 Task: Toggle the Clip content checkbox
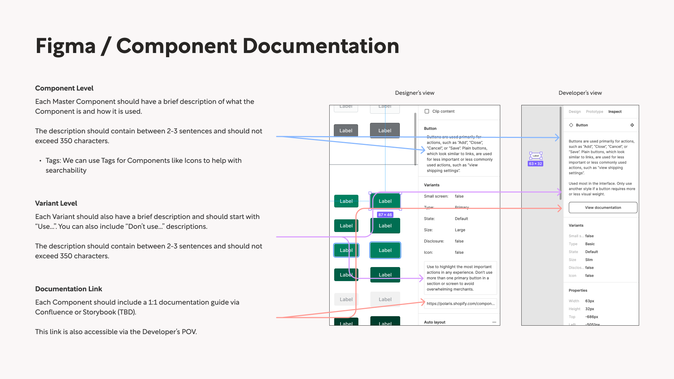click(x=427, y=111)
